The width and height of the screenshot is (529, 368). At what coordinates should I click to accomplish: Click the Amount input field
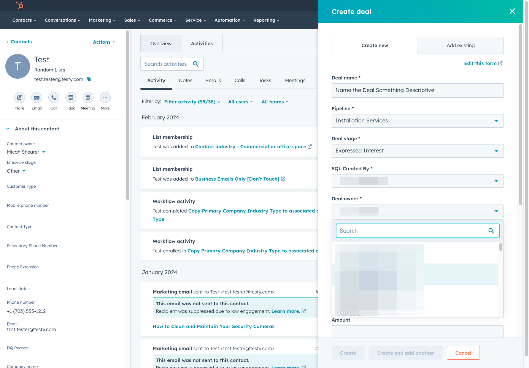(x=418, y=332)
